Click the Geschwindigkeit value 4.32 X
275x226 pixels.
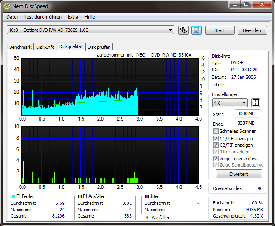(256, 216)
